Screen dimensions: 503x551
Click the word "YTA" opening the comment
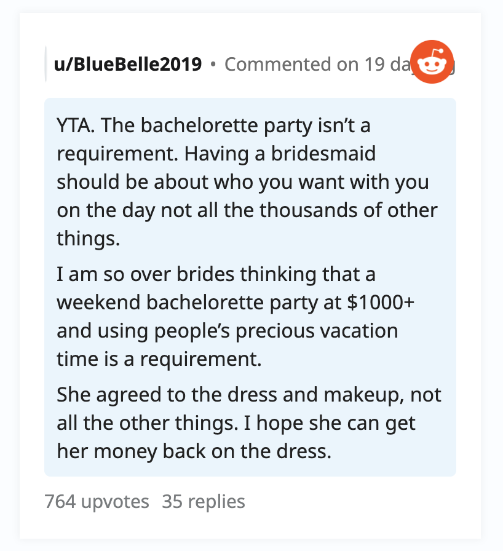[x=73, y=125]
